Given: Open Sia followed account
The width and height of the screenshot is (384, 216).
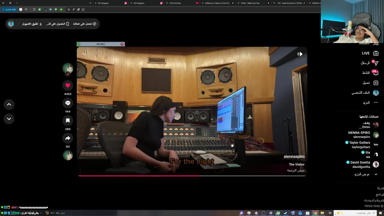Looking at the screenshot, I should tap(370, 154).
